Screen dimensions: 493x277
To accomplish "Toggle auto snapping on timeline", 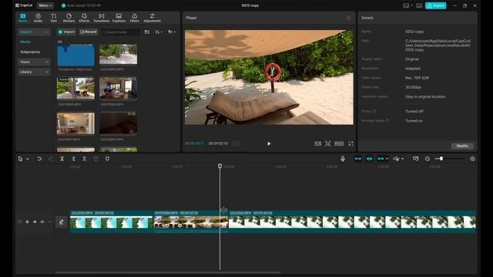I will [x=369, y=159].
